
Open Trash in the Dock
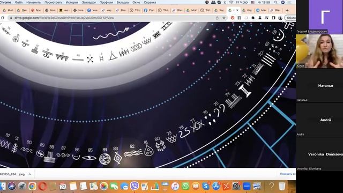pos(282,186)
